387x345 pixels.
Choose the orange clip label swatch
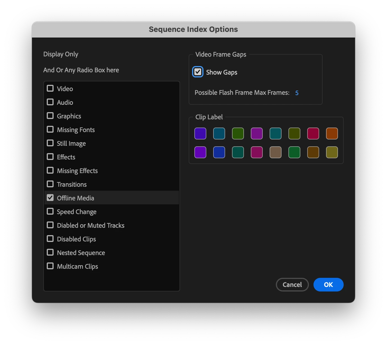pos(332,134)
